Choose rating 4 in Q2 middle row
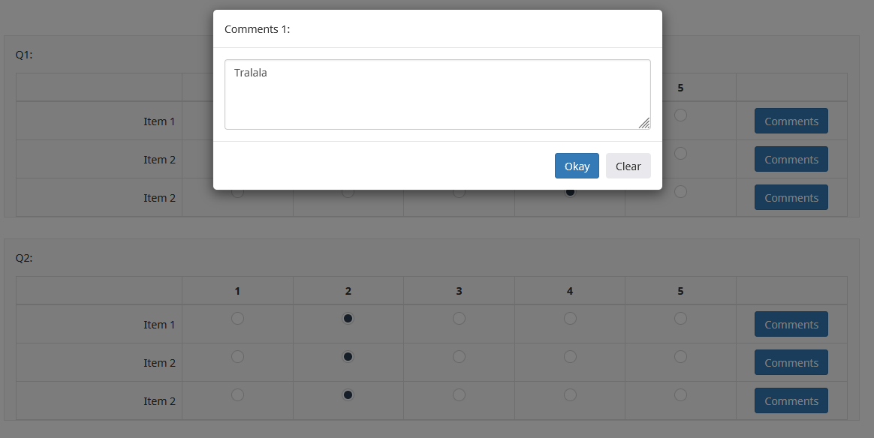 [x=570, y=357]
